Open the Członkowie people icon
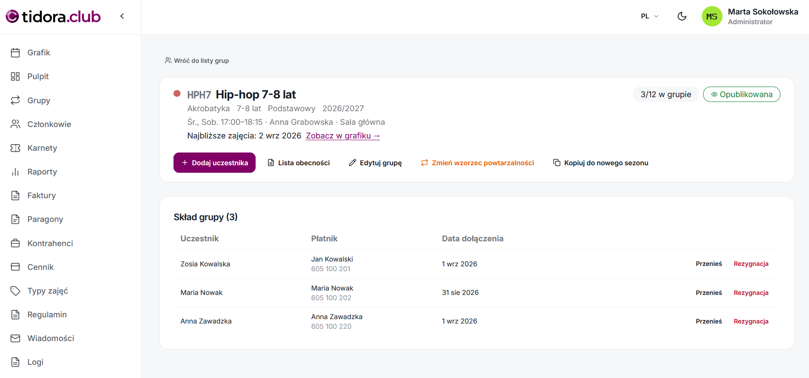The image size is (809, 378). tap(15, 124)
